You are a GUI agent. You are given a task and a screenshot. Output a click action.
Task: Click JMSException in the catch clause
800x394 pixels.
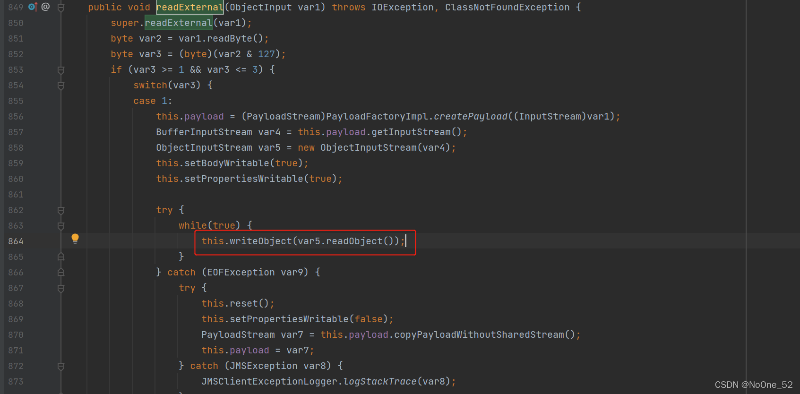[x=264, y=366]
